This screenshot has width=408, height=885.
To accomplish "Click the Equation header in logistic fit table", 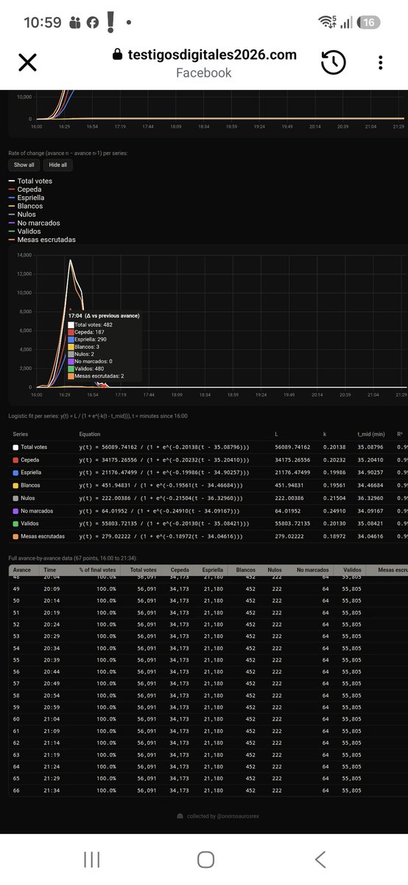I will tap(89, 434).
